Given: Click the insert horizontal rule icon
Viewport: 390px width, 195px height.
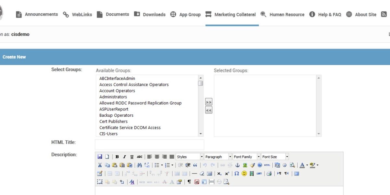Looking at the screenshot, I should (194, 174).
